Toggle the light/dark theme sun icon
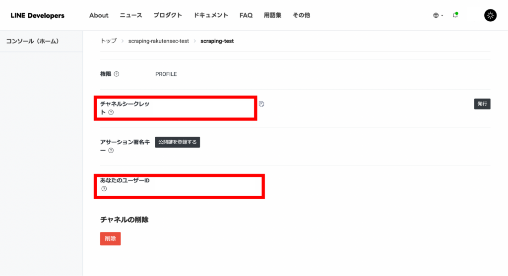 click(490, 15)
